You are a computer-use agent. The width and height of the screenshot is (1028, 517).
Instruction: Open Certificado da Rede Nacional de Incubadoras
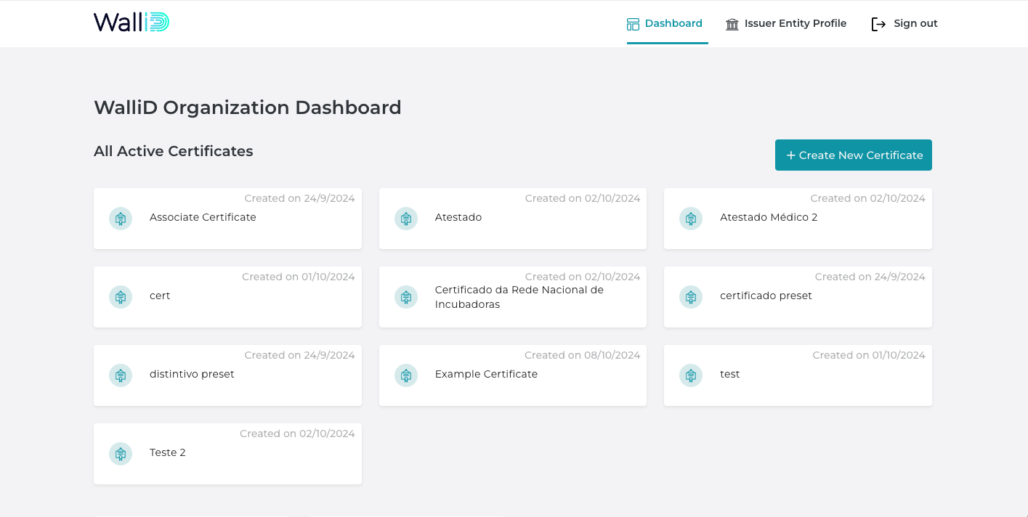click(519, 297)
